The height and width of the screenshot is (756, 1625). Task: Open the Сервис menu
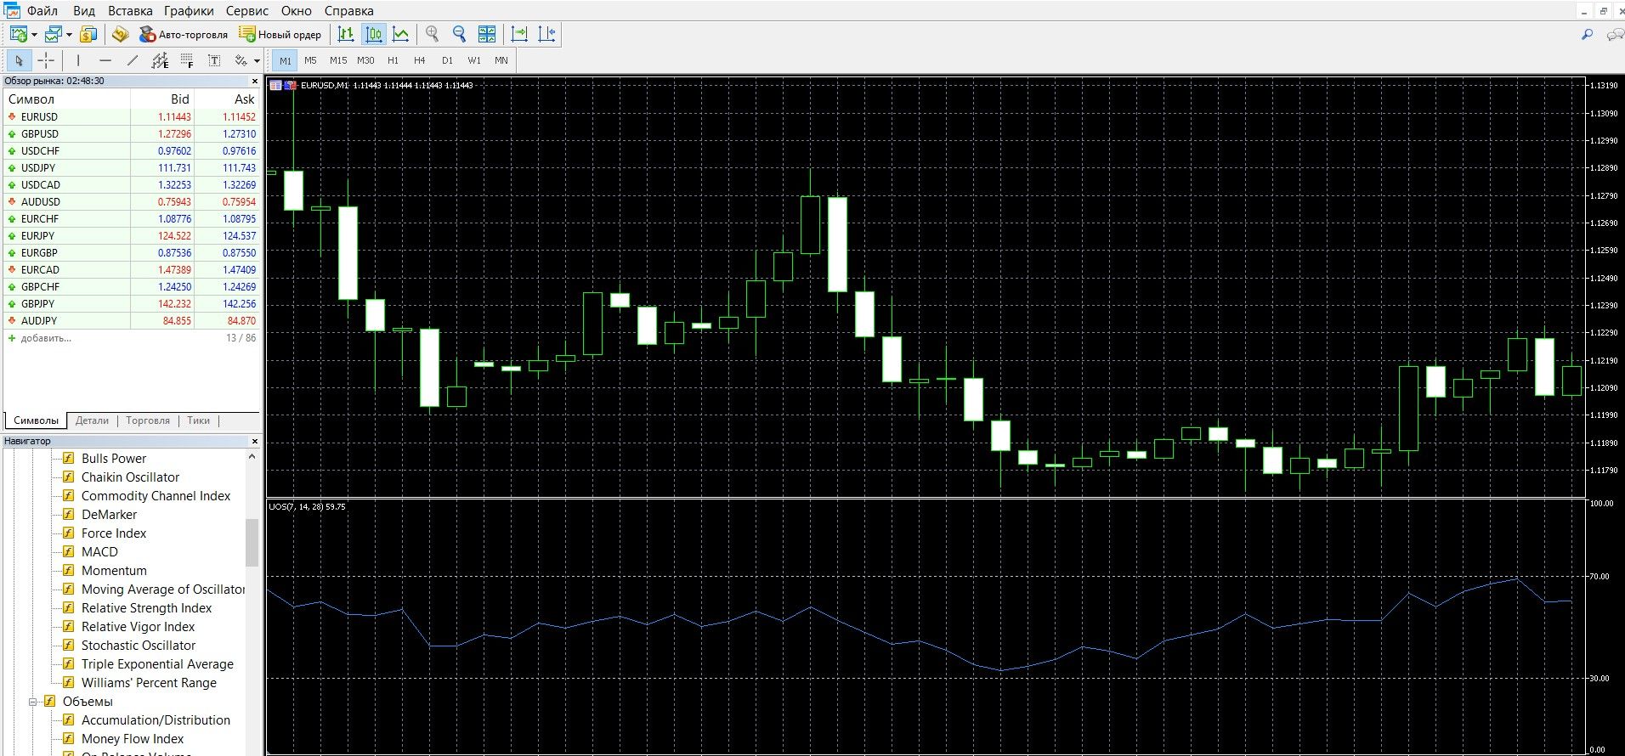click(x=247, y=11)
